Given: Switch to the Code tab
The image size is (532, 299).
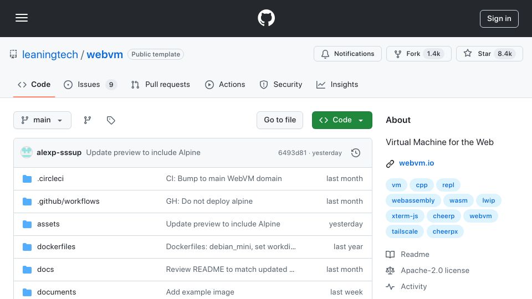Looking at the screenshot, I should tap(34, 84).
